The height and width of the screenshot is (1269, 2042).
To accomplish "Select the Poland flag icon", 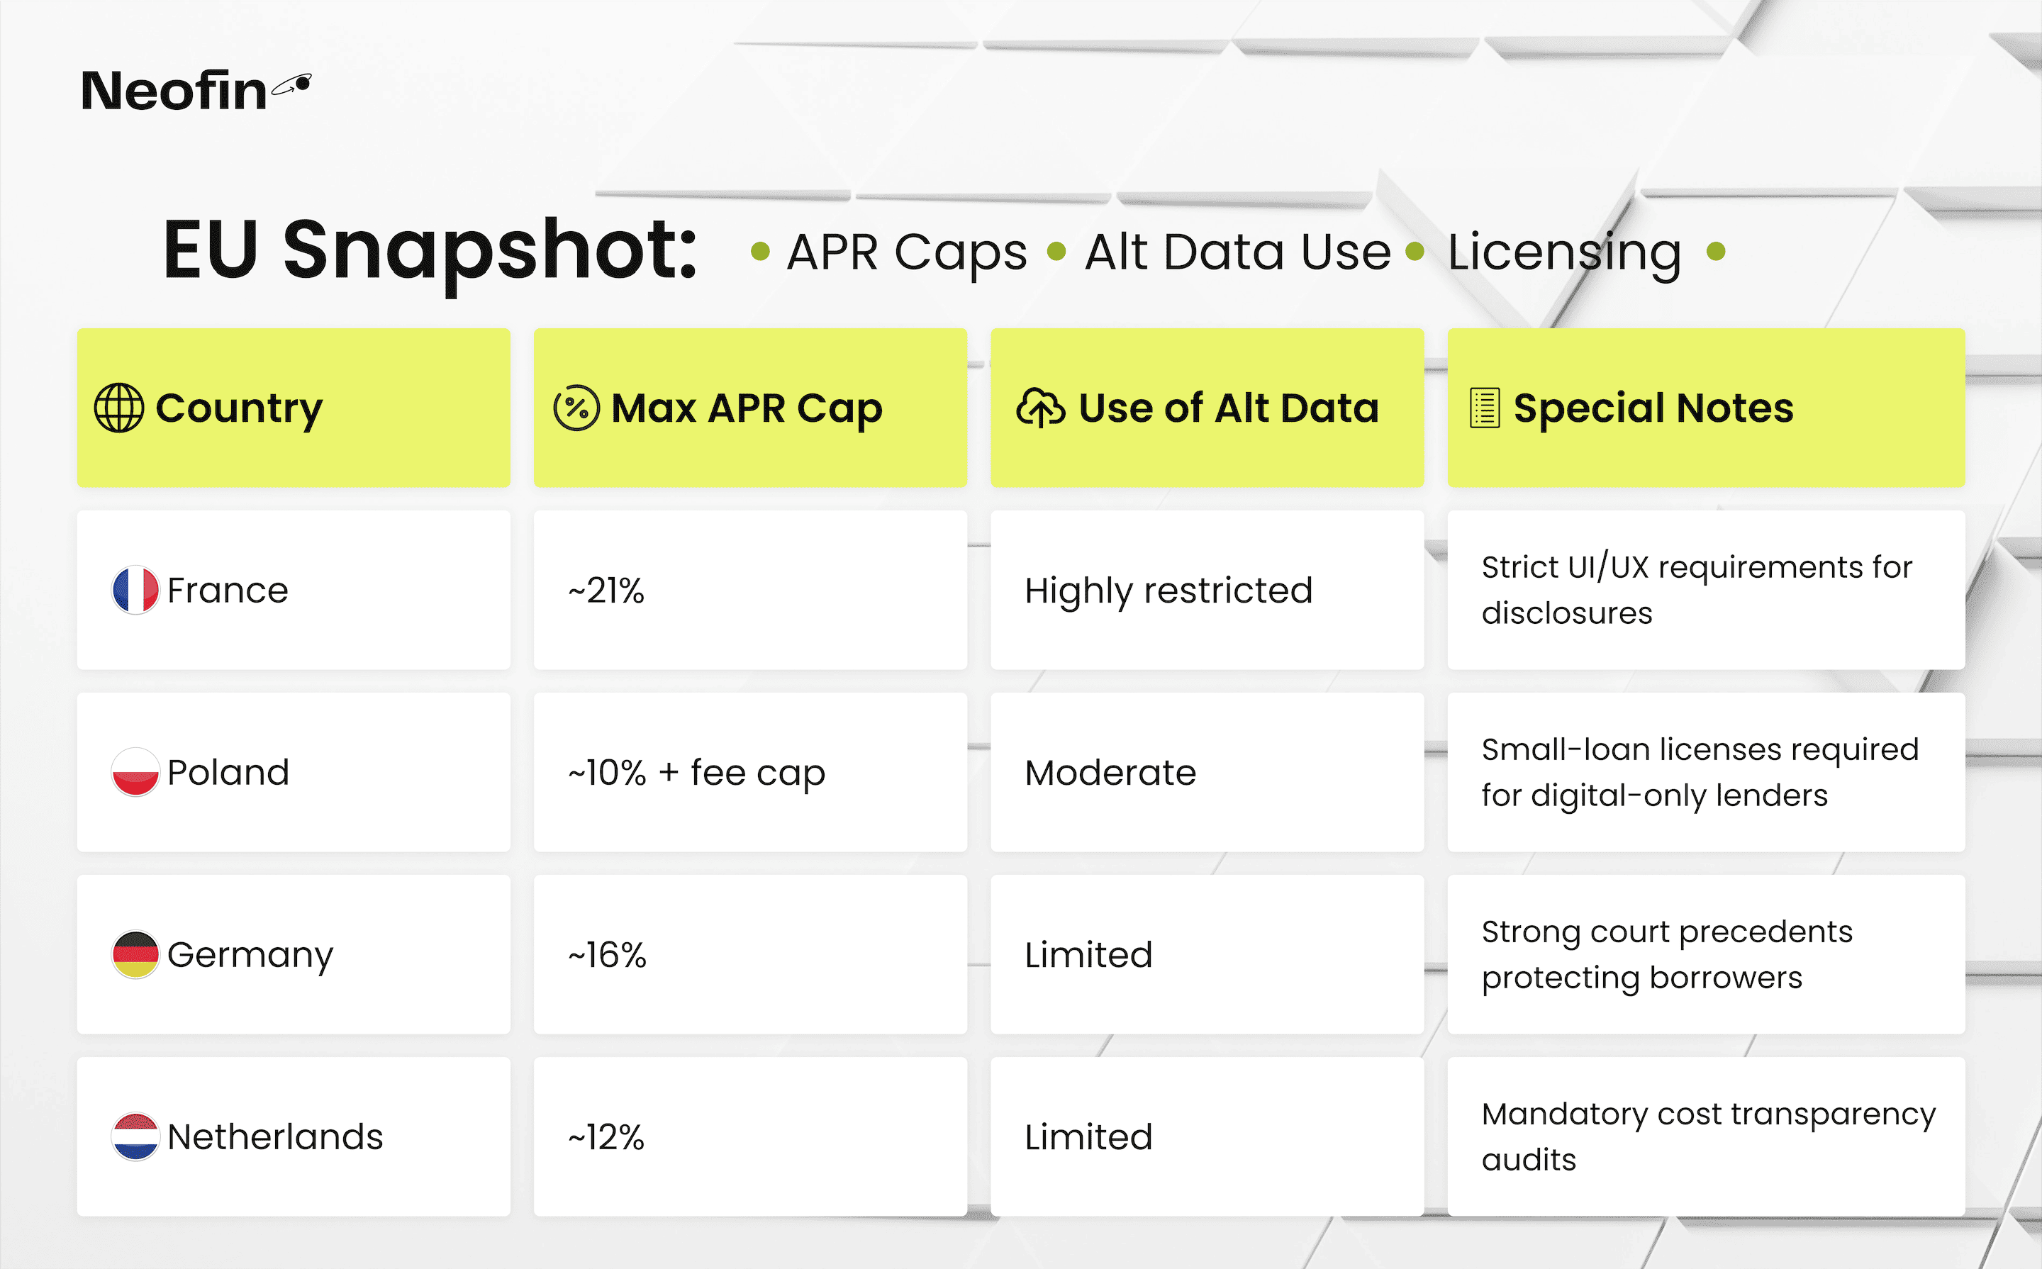I will tap(135, 772).
